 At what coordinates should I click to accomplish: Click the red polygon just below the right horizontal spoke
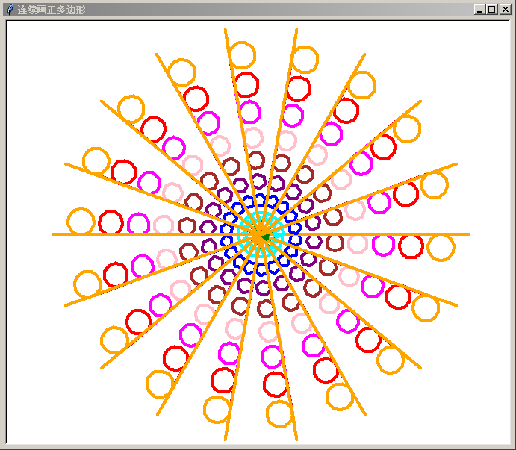pyautogui.click(x=411, y=246)
